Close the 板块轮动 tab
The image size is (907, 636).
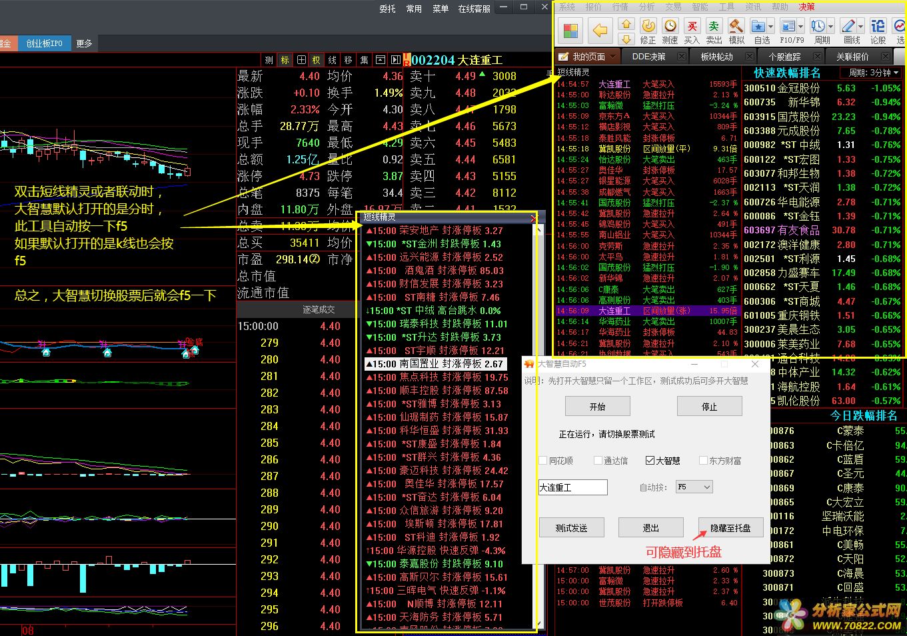(x=750, y=57)
